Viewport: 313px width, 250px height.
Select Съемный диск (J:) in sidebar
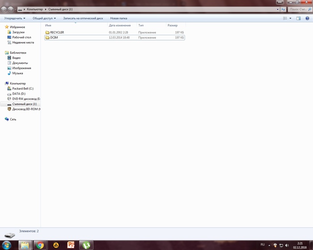tap(24, 104)
